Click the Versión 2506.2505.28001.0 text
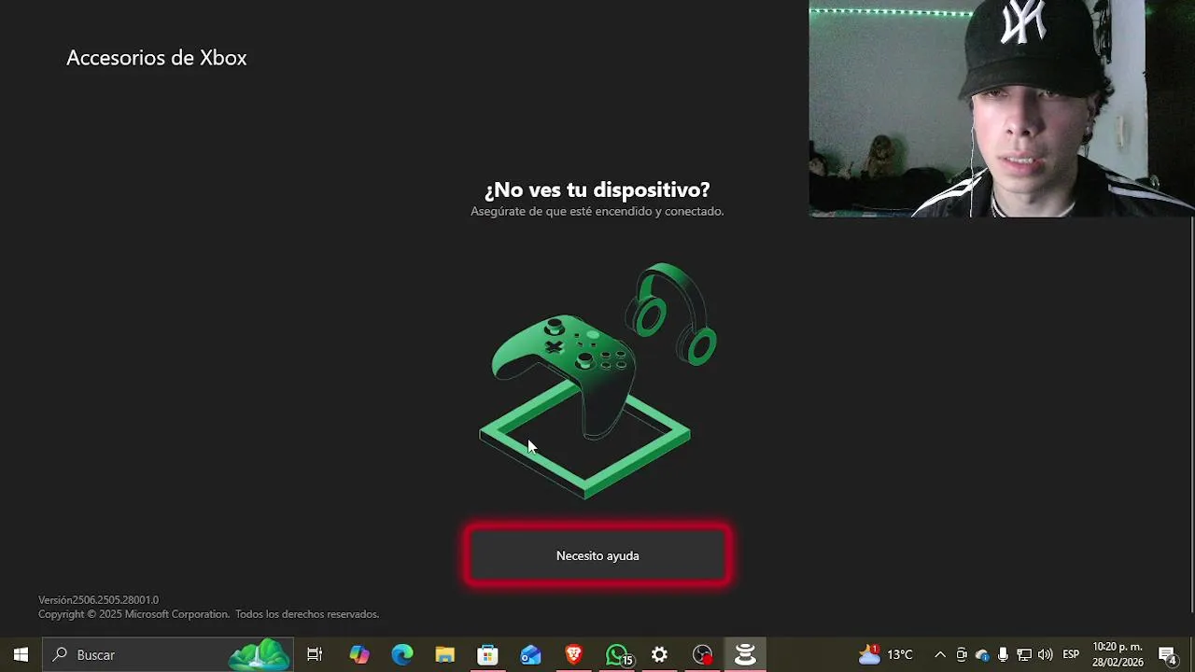This screenshot has width=1195, height=672. 98,599
